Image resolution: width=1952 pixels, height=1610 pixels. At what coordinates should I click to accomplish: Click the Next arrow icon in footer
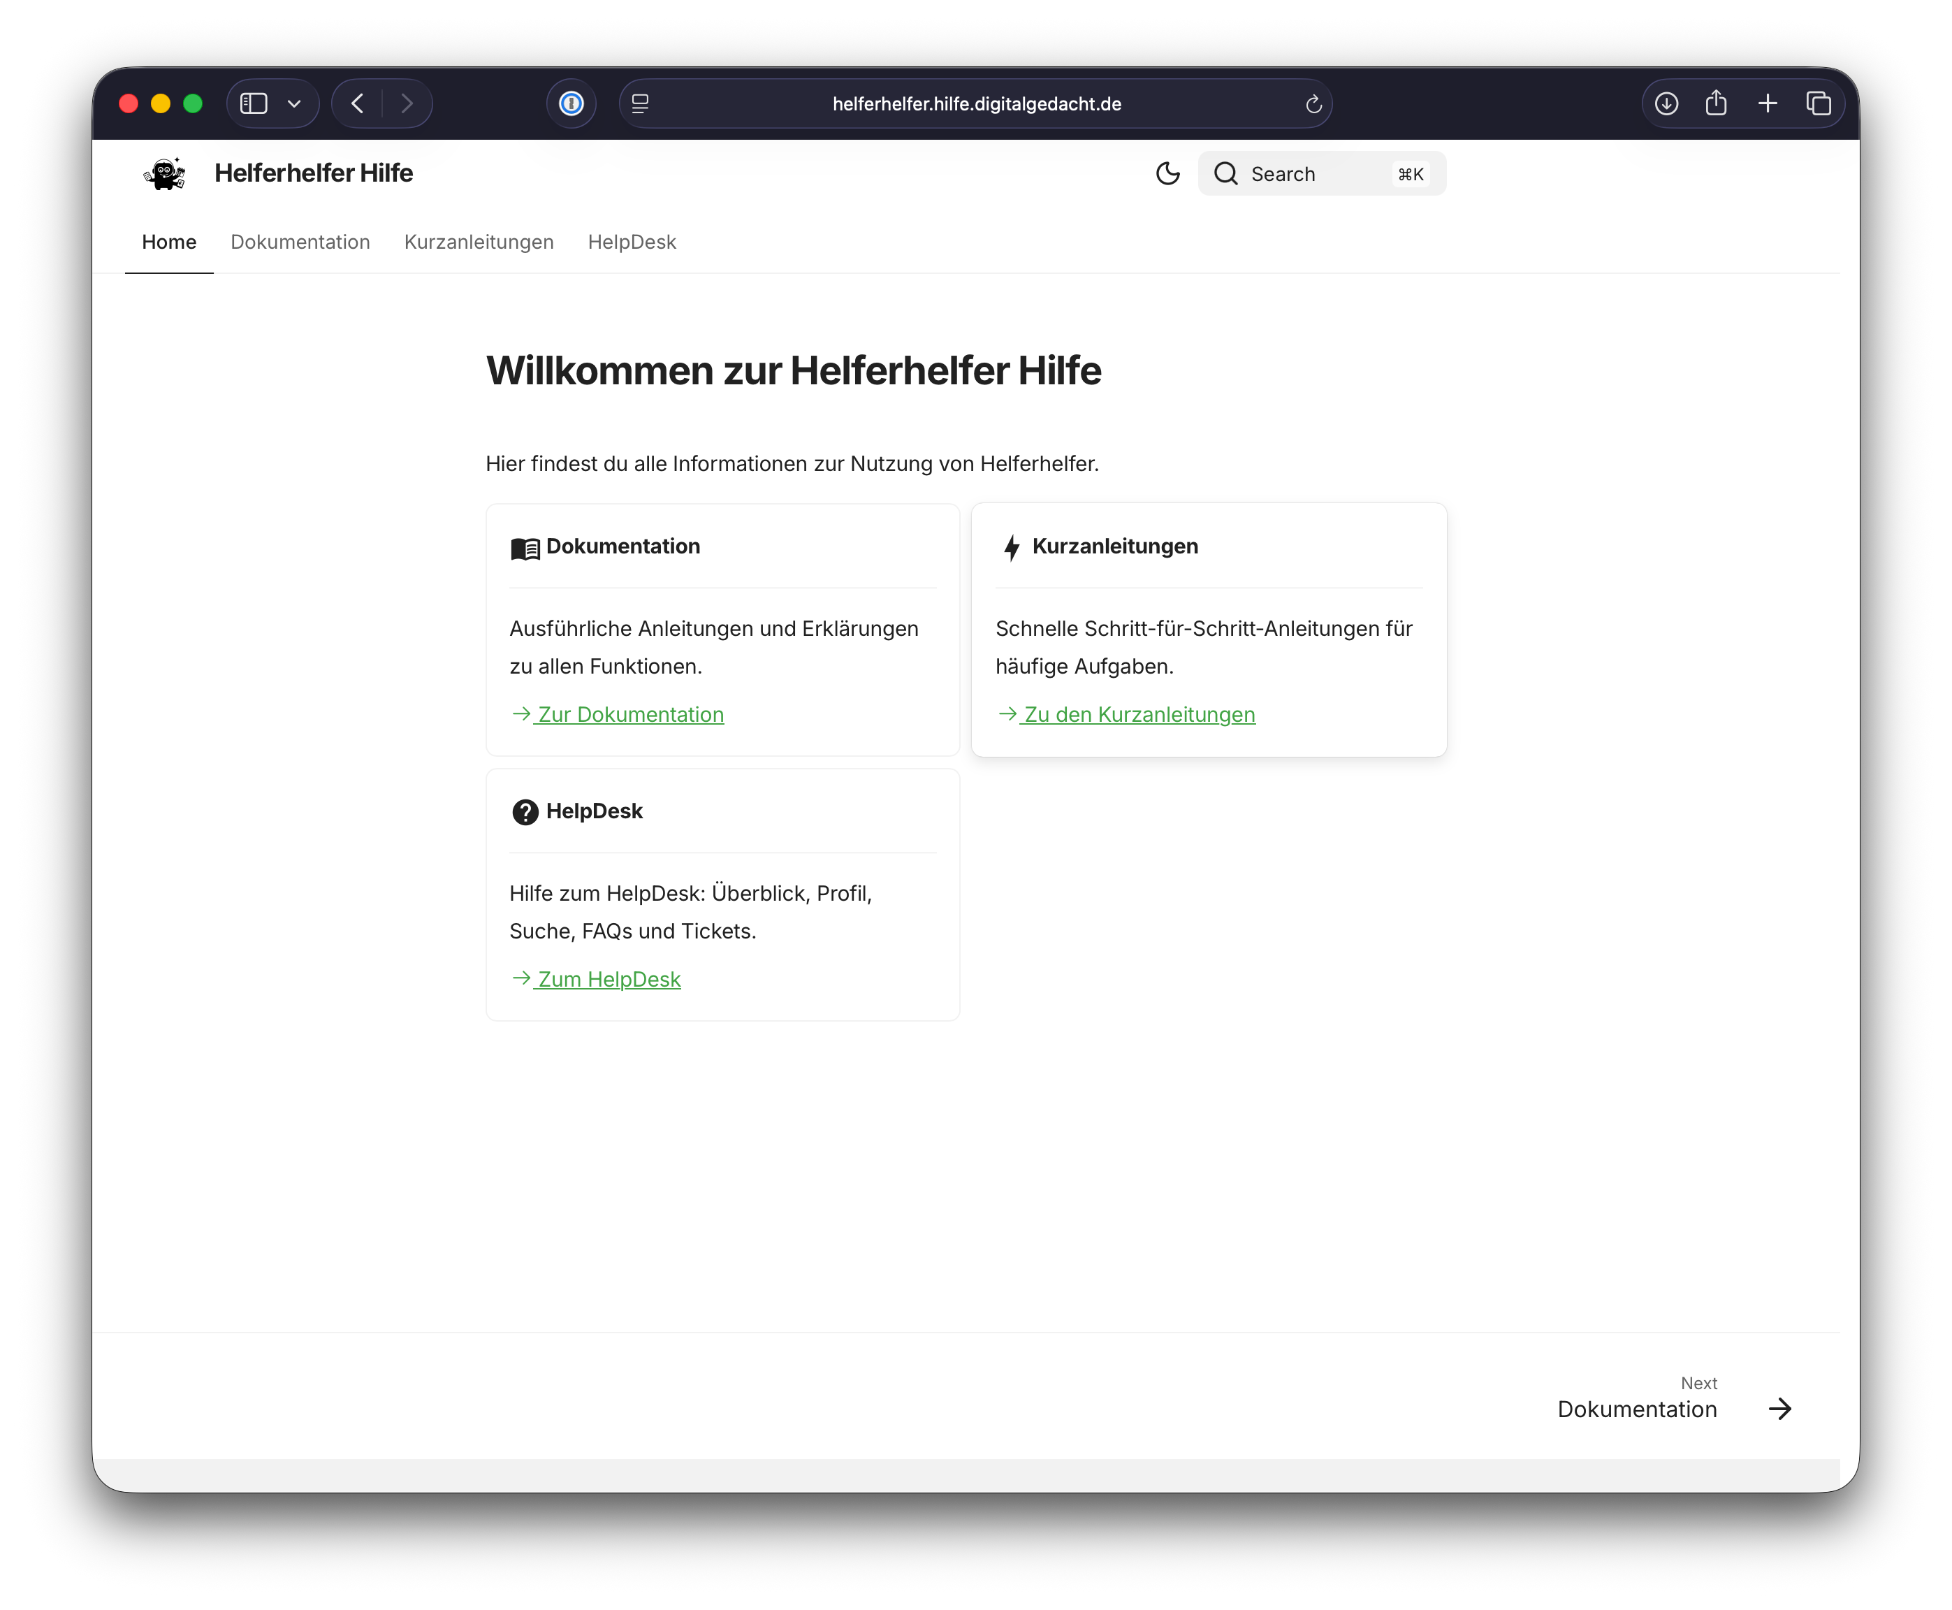tap(1779, 1409)
